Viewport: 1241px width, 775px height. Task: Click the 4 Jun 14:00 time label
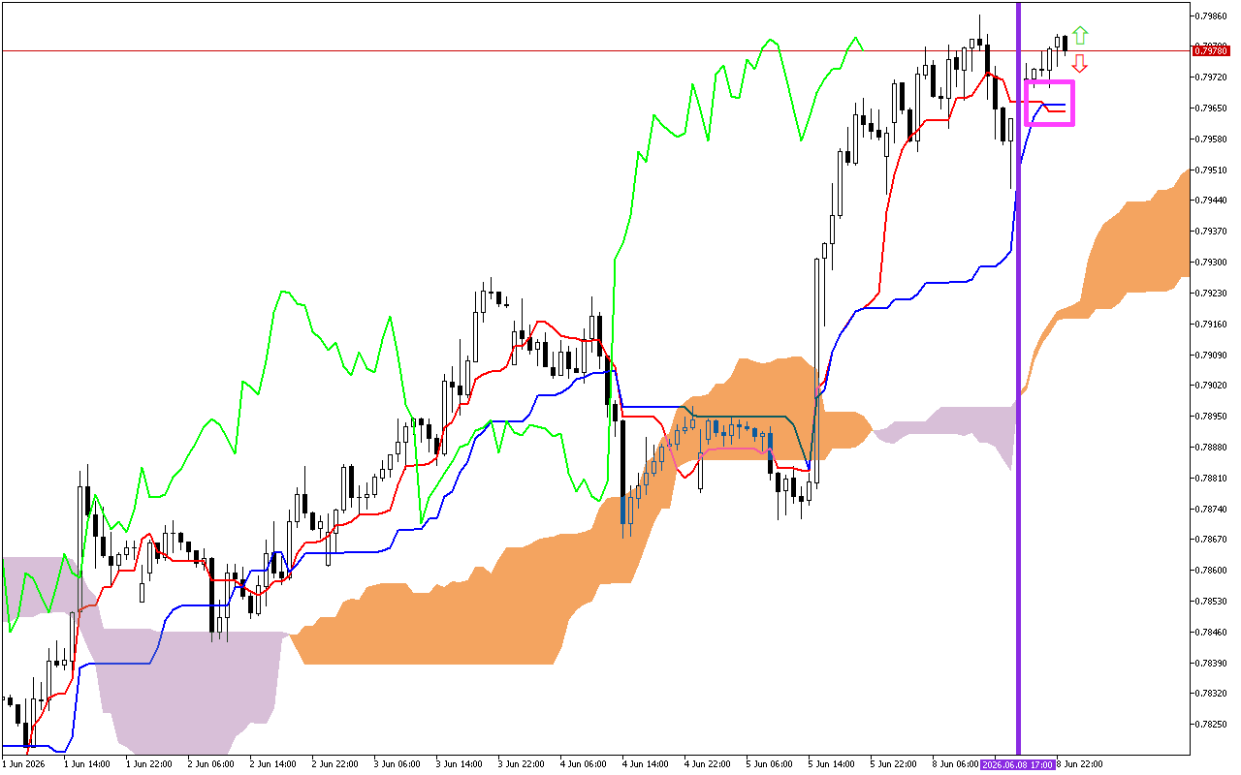pyautogui.click(x=645, y=764)
